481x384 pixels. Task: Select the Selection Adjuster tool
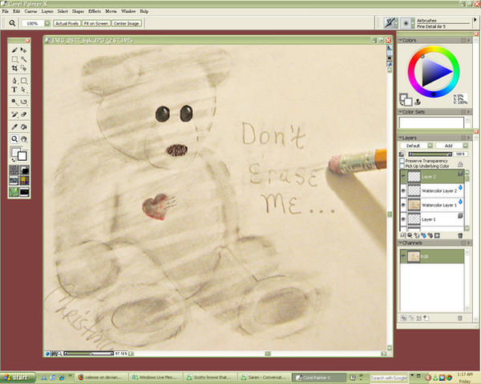click(23, 68)
